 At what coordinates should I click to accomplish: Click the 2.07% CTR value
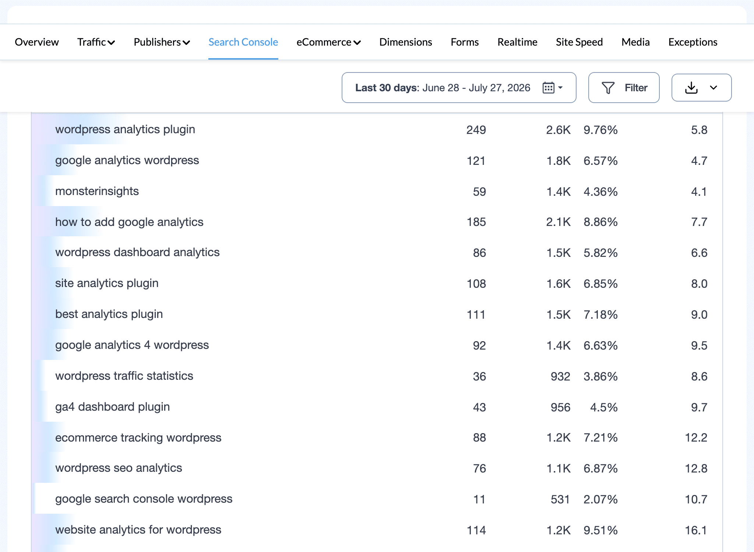[x=600, y=499]
